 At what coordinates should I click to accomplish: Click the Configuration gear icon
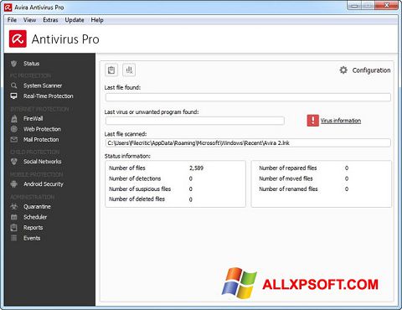[x=343, y=70]
